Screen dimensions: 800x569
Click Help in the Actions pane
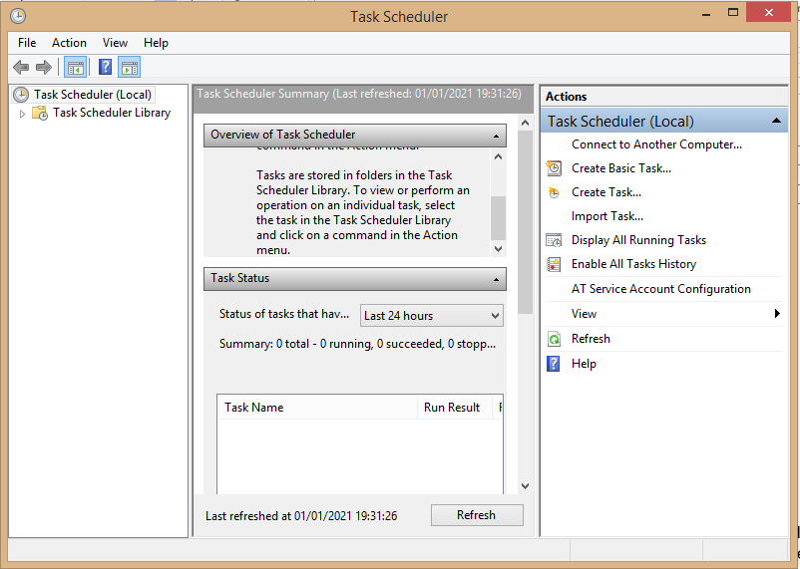point(584,364)
